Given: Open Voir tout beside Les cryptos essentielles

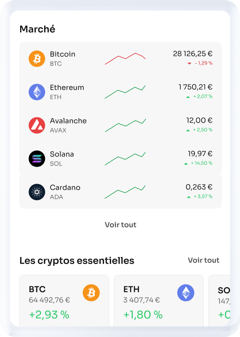Looking at the screenshot, I should (x=203, y=261).
